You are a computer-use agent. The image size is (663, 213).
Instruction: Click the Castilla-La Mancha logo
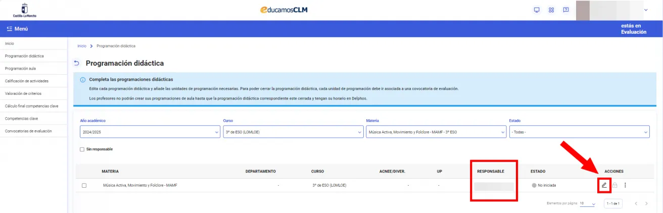[24, 10]
